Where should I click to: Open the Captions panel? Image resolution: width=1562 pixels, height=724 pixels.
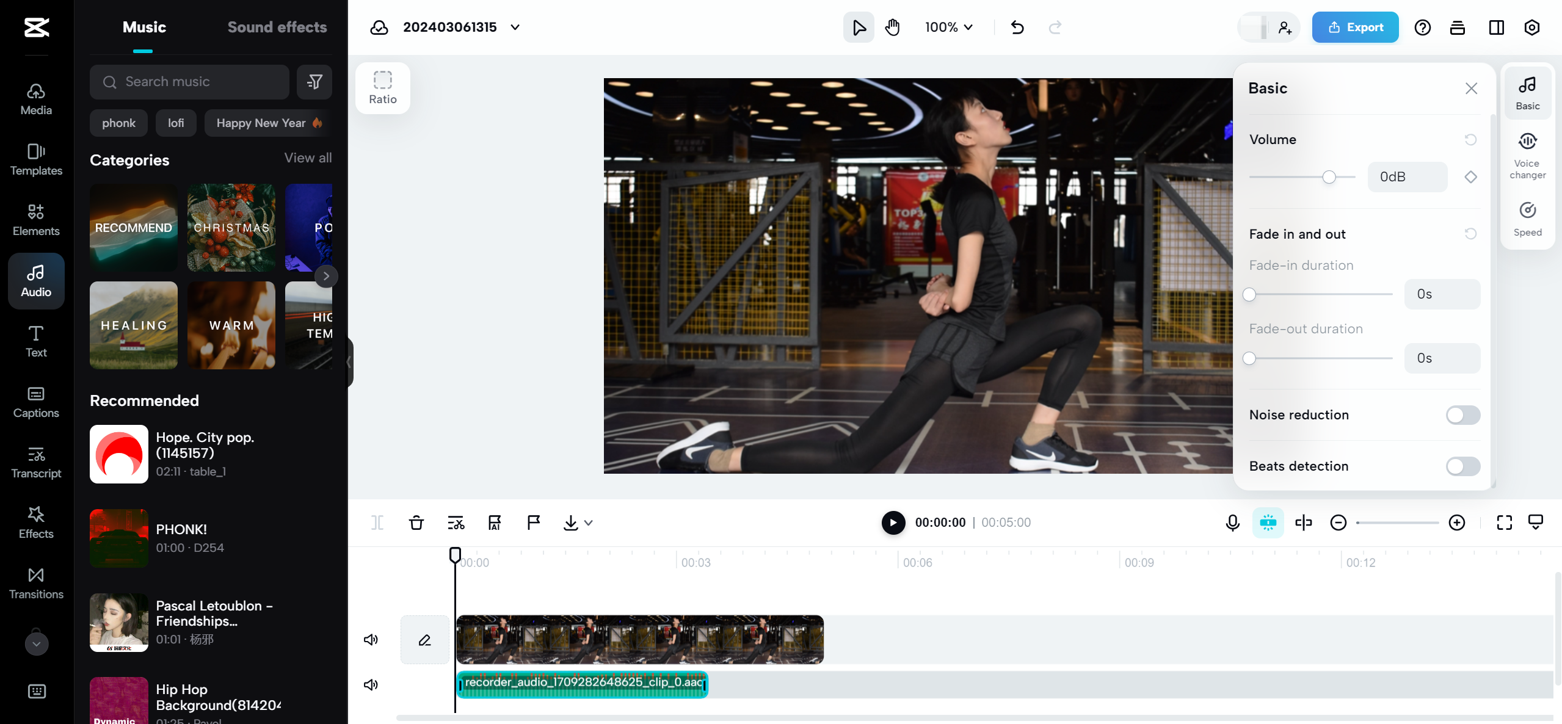(35, 401)
